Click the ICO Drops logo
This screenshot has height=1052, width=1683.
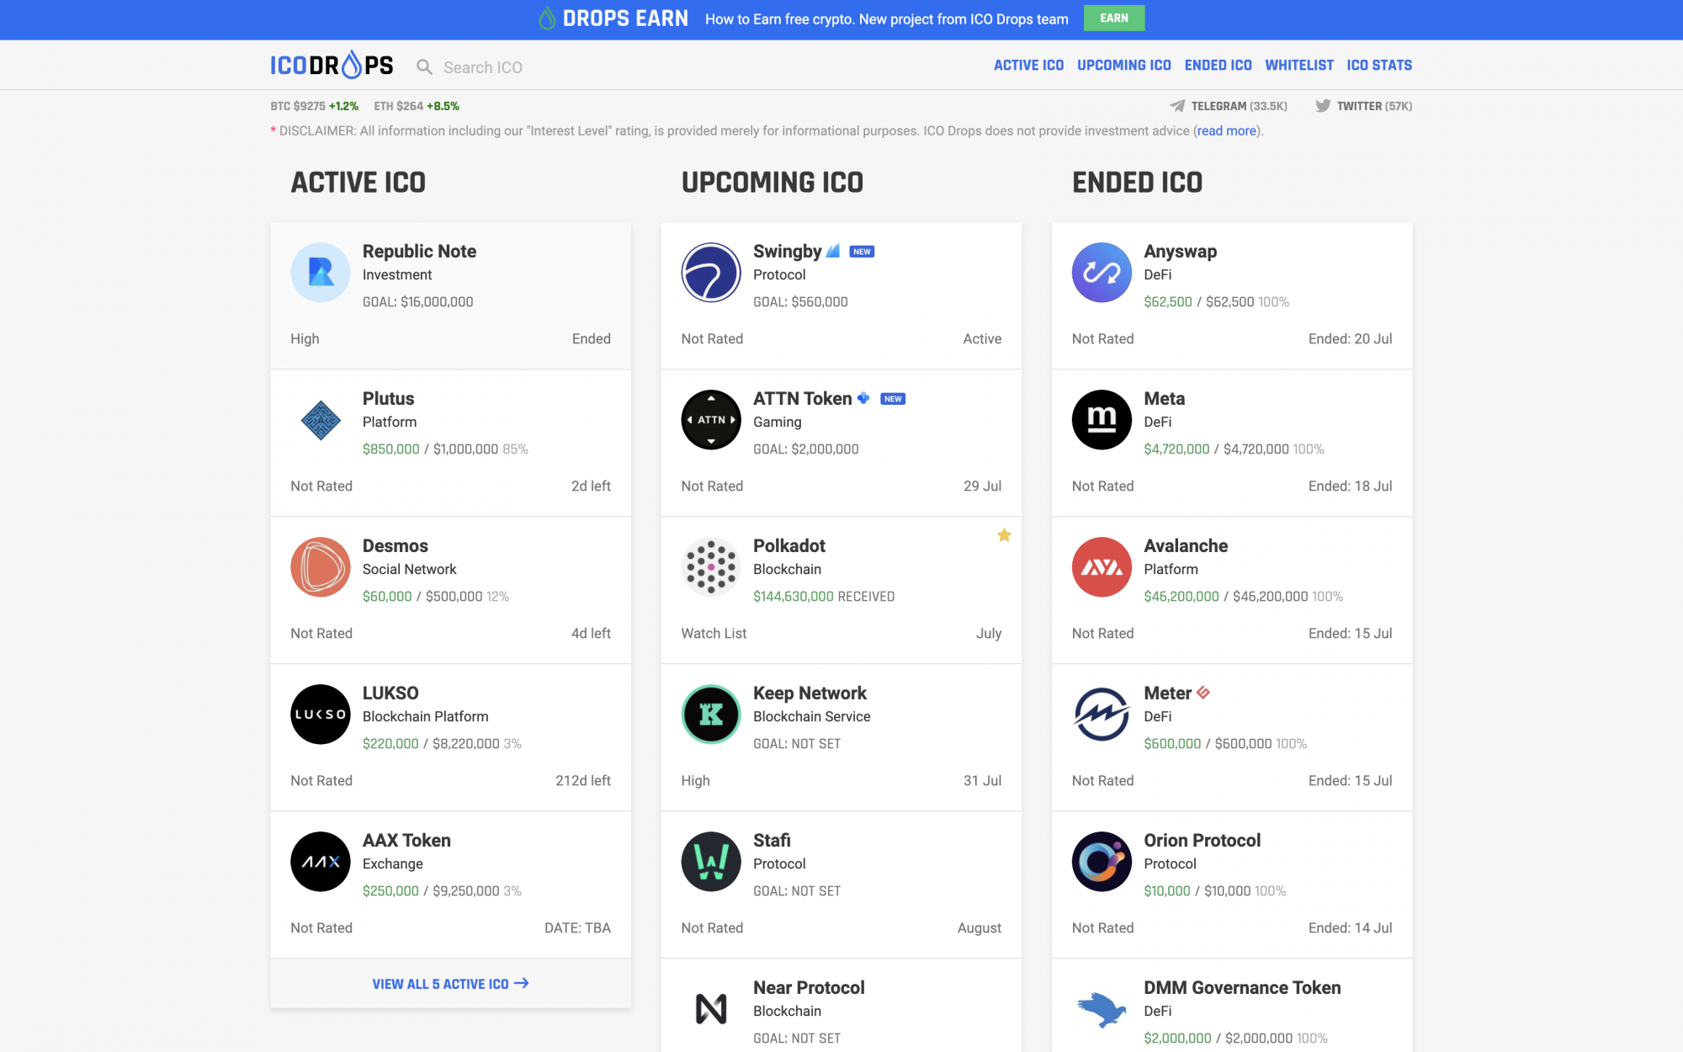332,65
